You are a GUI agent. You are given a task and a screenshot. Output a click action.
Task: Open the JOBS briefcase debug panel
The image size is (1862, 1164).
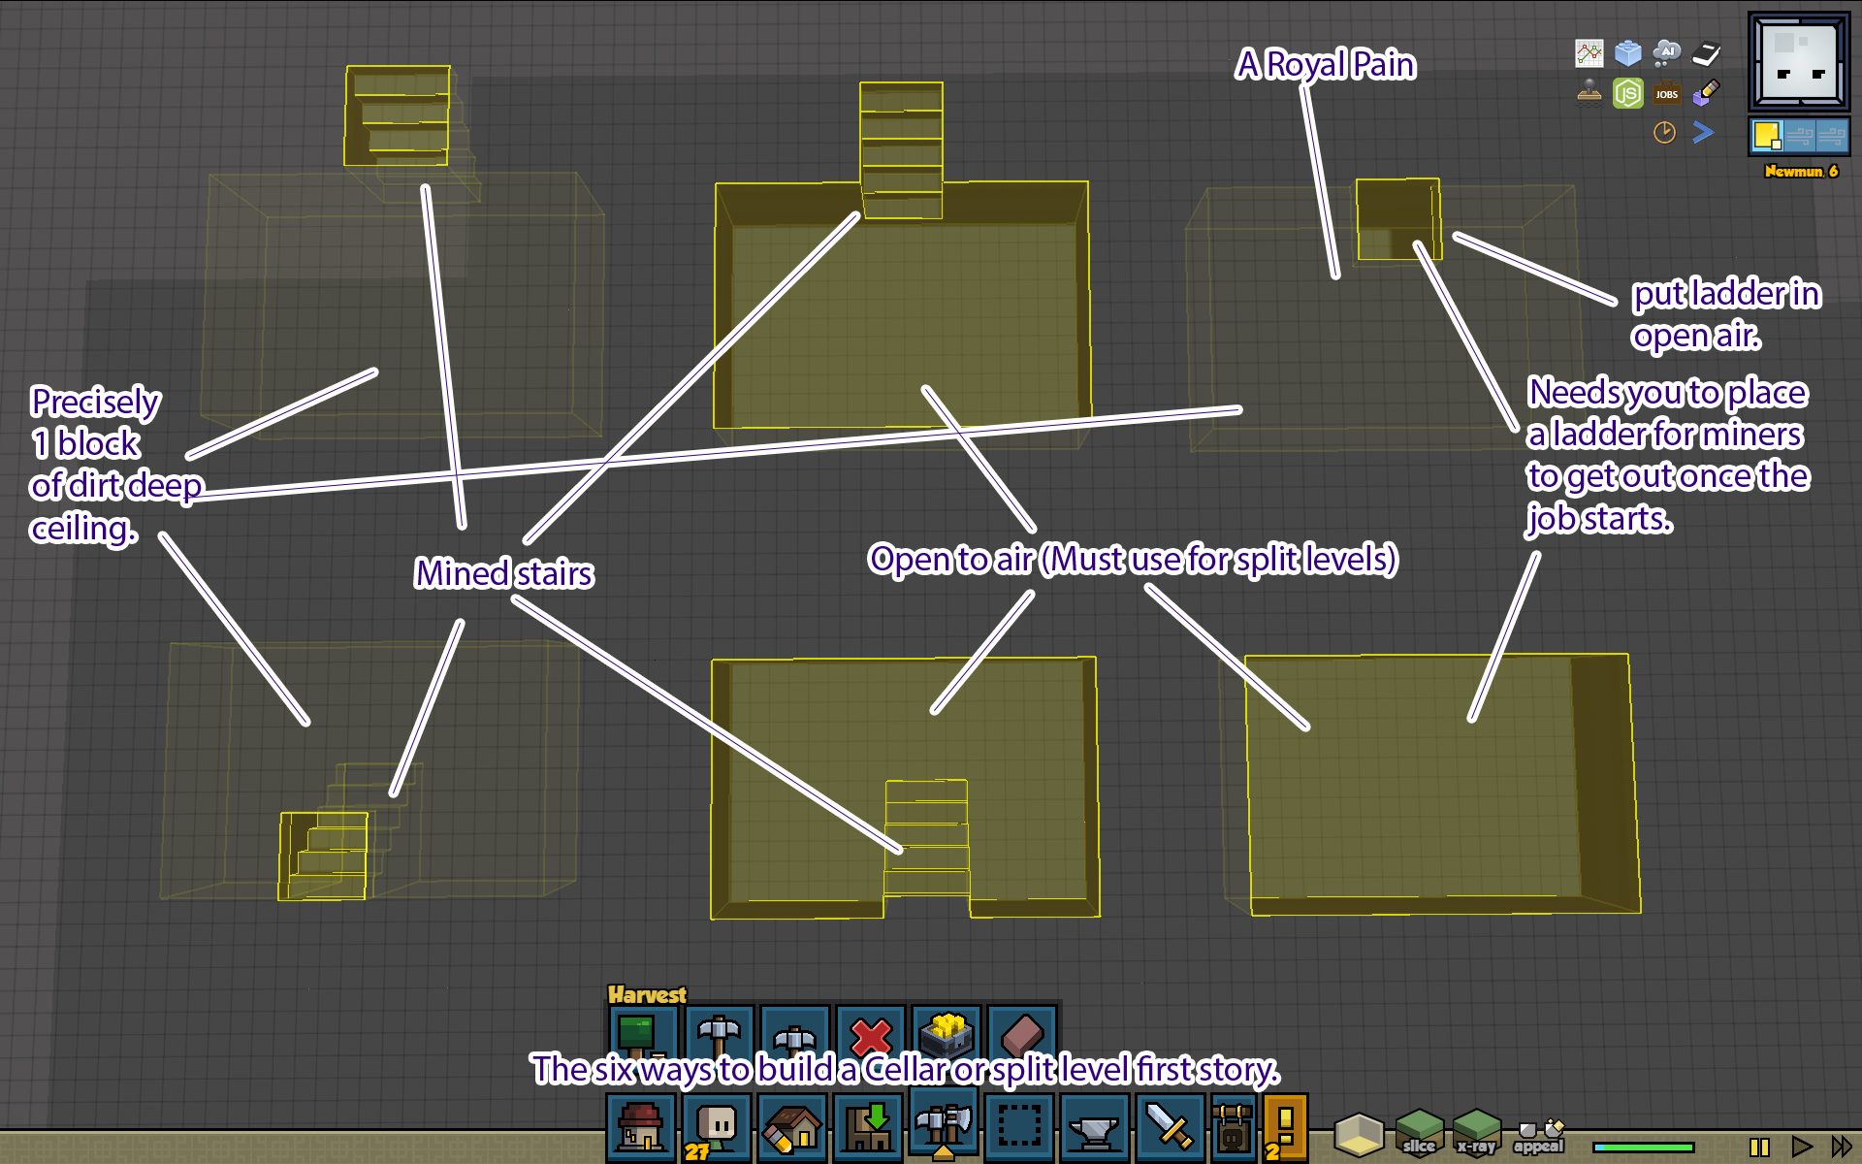(1666, 93)
